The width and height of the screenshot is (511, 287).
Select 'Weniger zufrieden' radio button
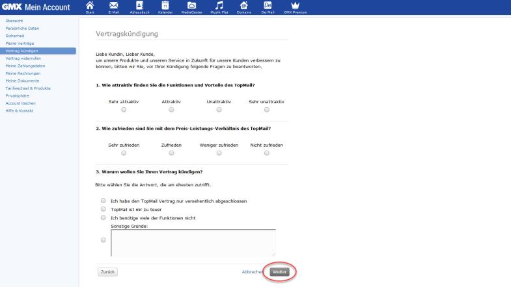(219, 153)
